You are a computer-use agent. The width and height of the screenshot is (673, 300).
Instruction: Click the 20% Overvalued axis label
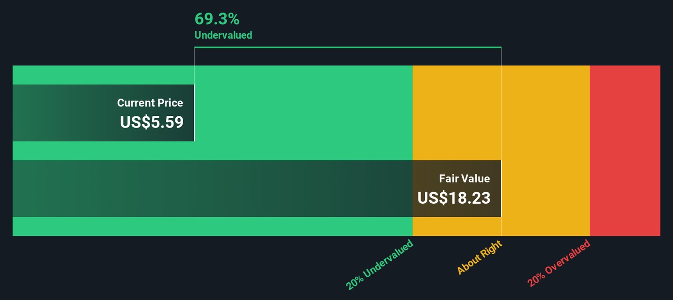[x=559, y=263]
